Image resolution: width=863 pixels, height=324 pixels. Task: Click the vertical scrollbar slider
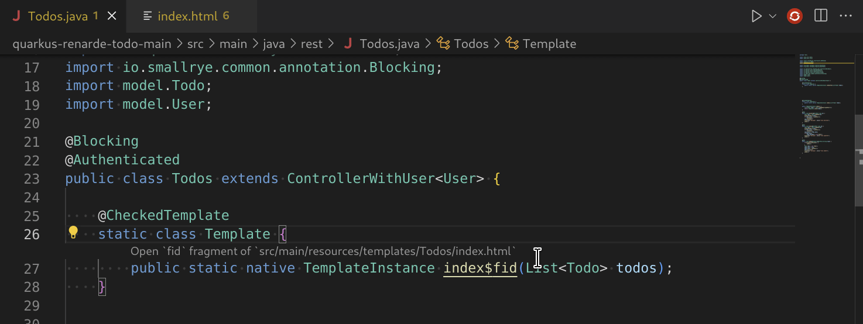(859, 175)
